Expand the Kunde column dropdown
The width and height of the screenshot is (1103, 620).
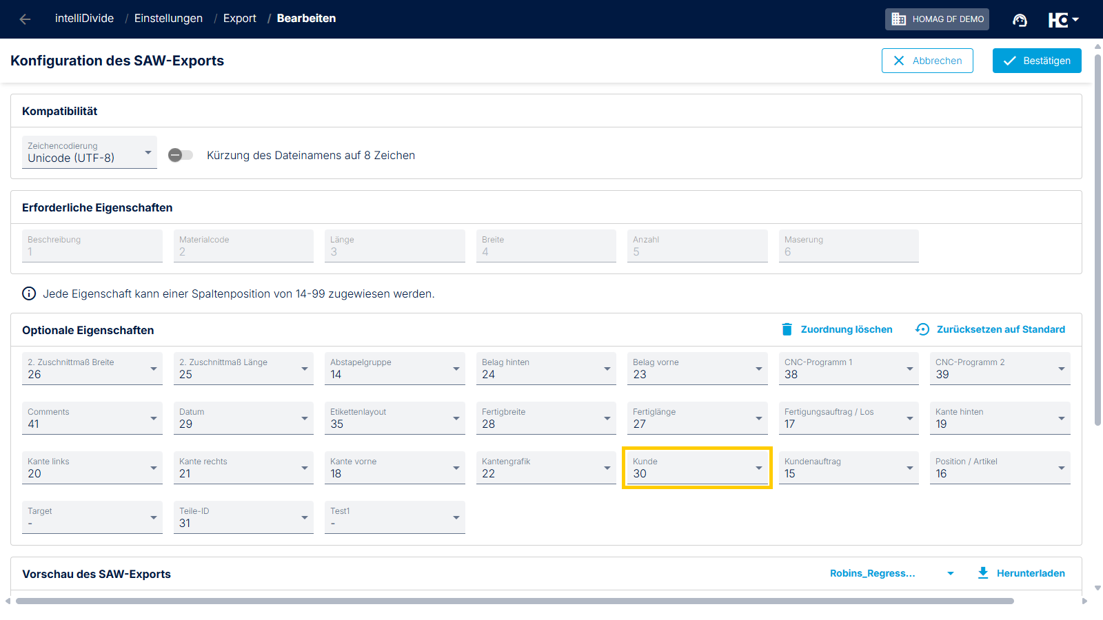click(697, 468)
